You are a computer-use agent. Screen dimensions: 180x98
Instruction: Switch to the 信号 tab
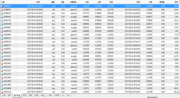50,95
